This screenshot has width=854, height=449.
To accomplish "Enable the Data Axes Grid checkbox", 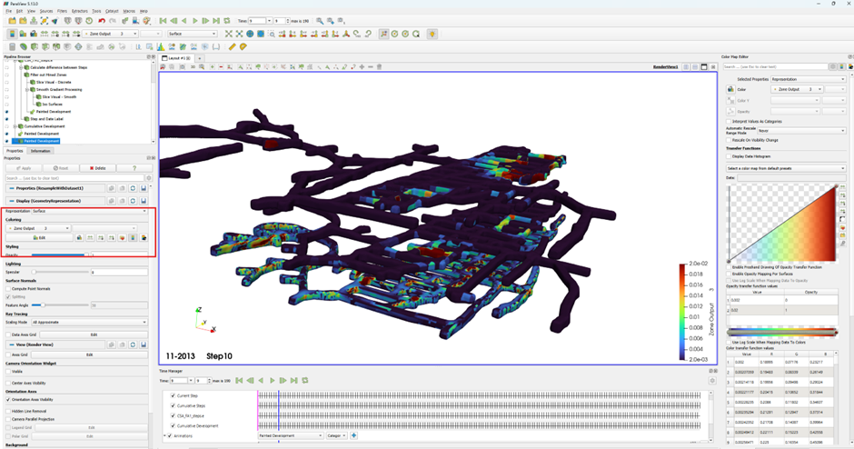I will point(8,334).
